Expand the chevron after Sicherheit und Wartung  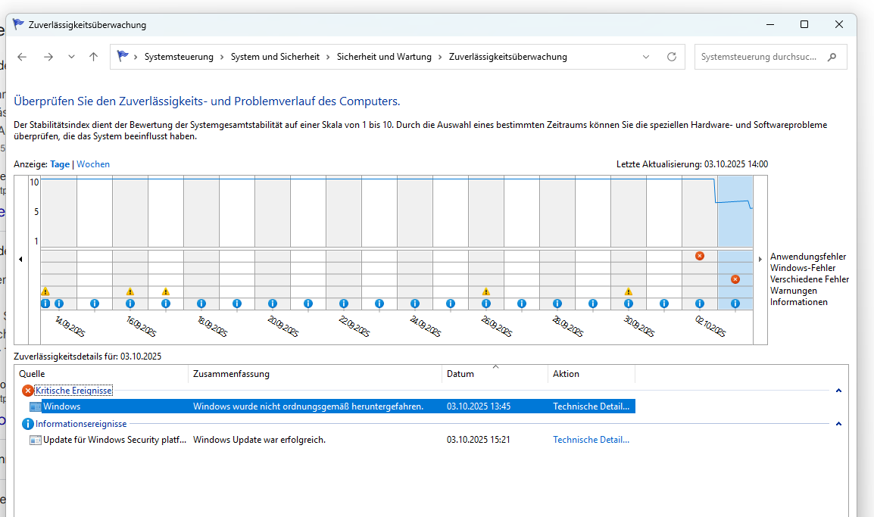[x=440, y=57]
